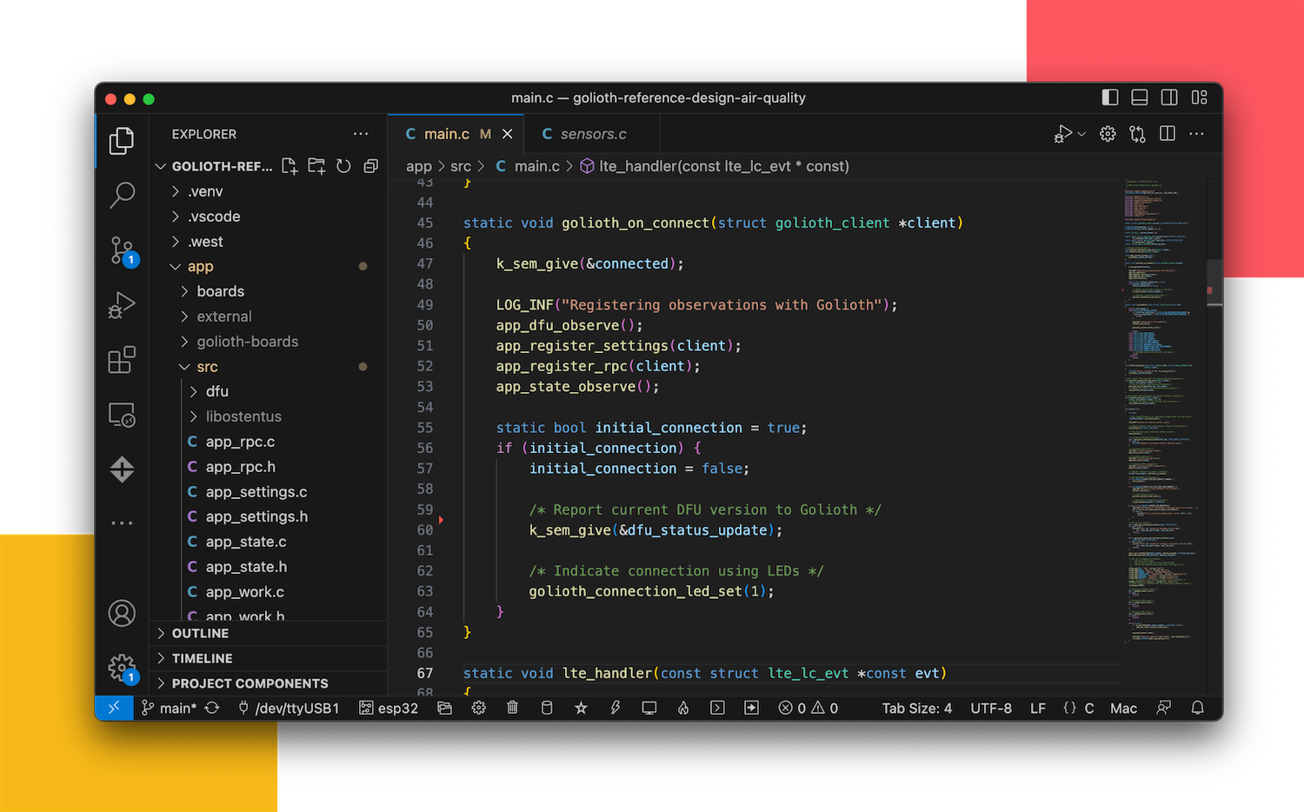Switch to the sensors.c tab
Screen dimensions: 1304x812
pyautogui.click(x=593, y=134)
